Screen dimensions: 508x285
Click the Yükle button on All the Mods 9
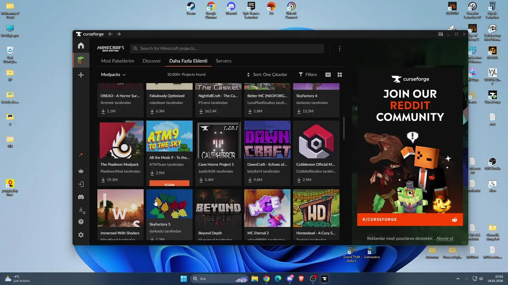[169, 184]
